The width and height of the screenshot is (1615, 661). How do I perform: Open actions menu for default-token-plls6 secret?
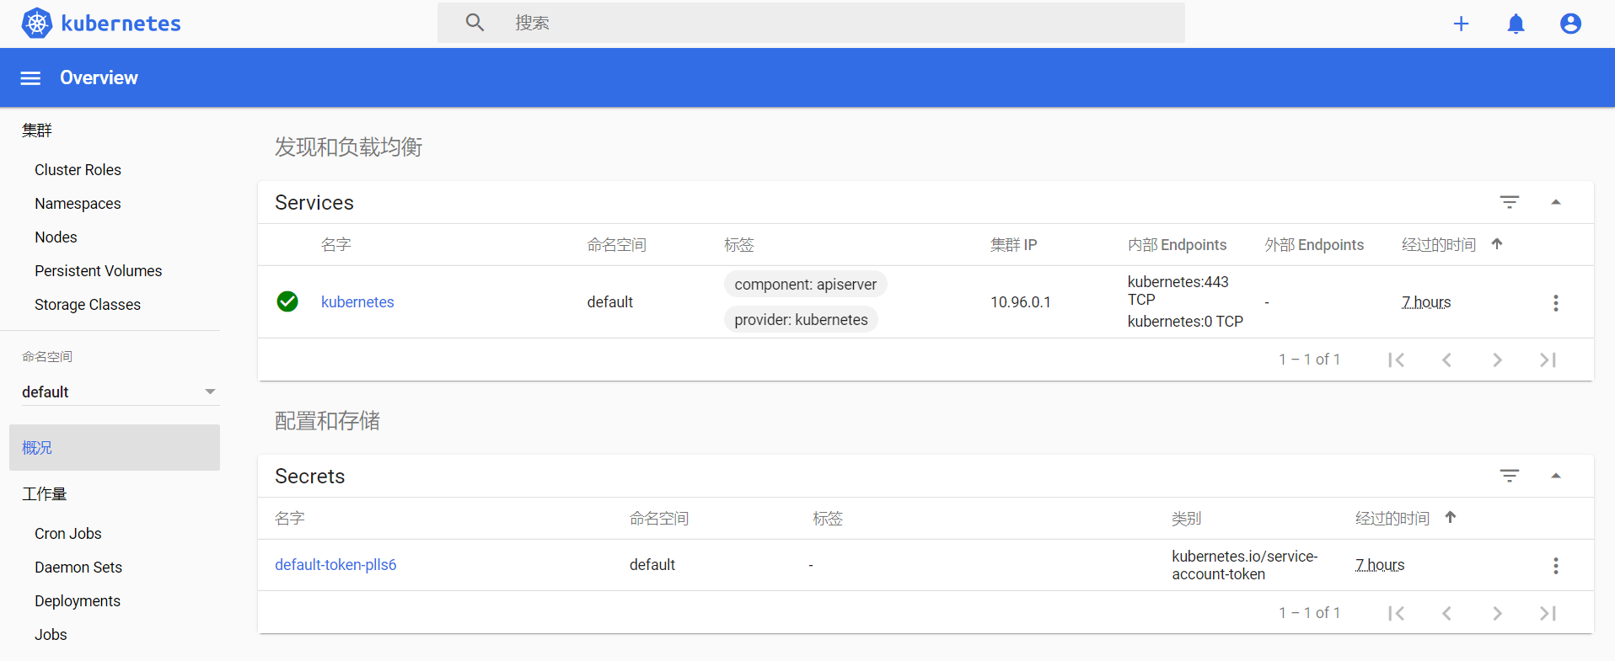click(x=1556, y=566)
